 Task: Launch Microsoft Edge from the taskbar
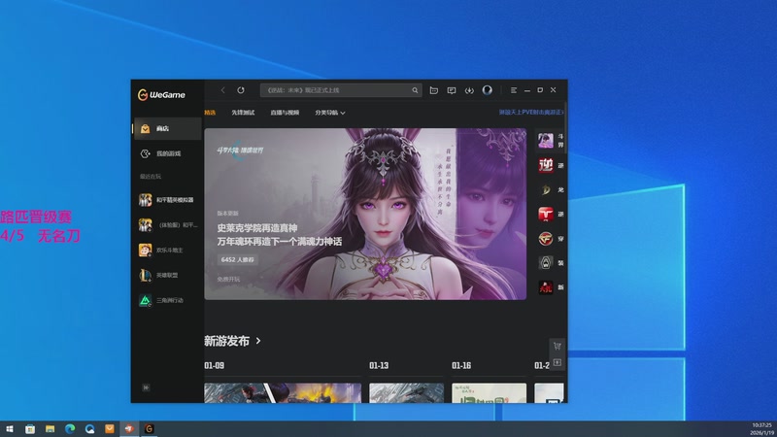tap(70, 429)
